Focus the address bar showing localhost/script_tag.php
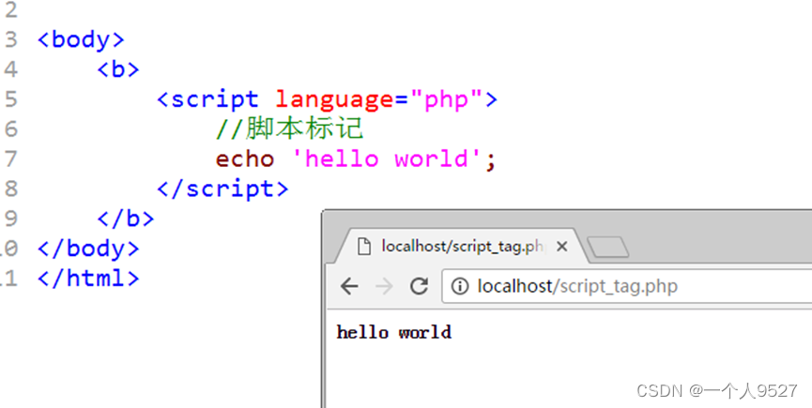The image size is (812, 408). [627, 286]
